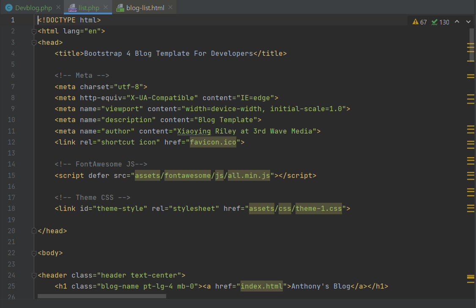Click the favicon.ico file reference

point(213,142)
